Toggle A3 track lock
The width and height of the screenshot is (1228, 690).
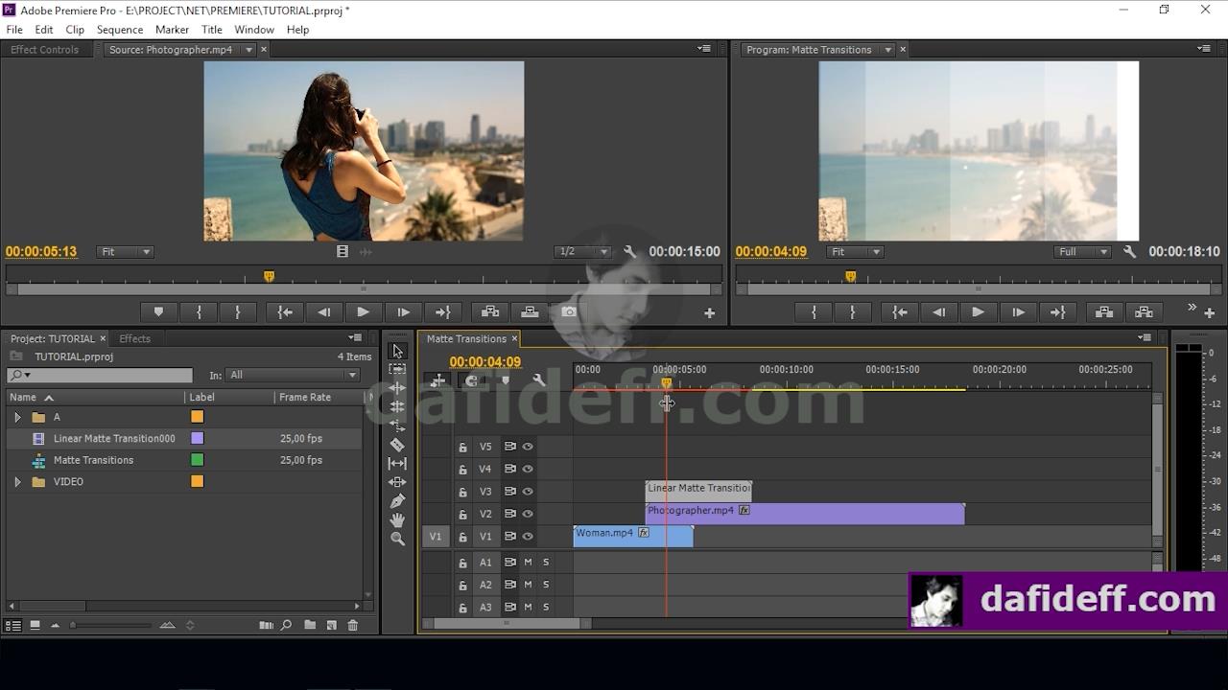coord(462,608)
